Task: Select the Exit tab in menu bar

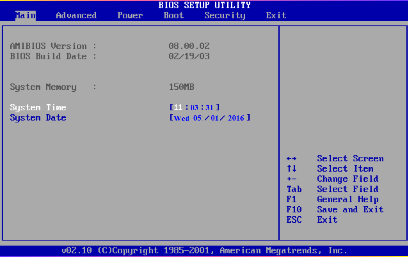Action: tap(276, 16)
